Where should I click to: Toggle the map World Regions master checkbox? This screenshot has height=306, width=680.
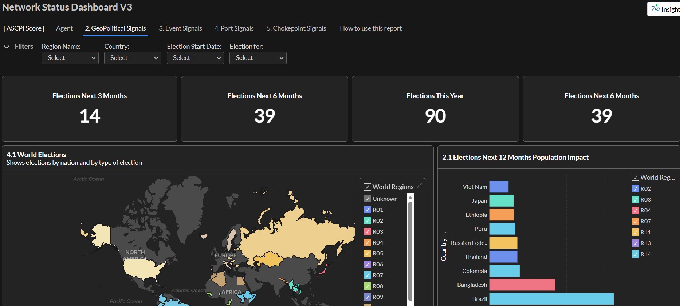pyautogui.click(x=367, y=187)
